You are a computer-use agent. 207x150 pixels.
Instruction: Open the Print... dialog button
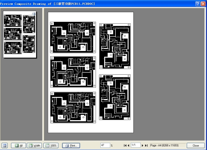click(71, 145)
